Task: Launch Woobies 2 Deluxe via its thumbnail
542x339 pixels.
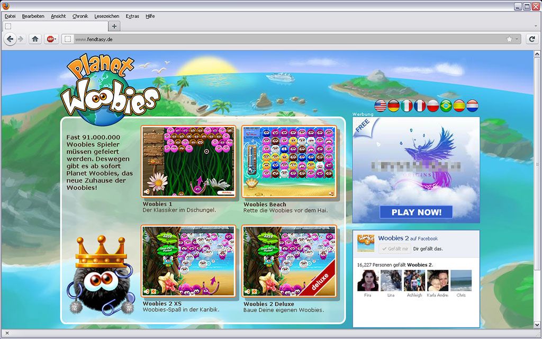Action: click(289, 261)
